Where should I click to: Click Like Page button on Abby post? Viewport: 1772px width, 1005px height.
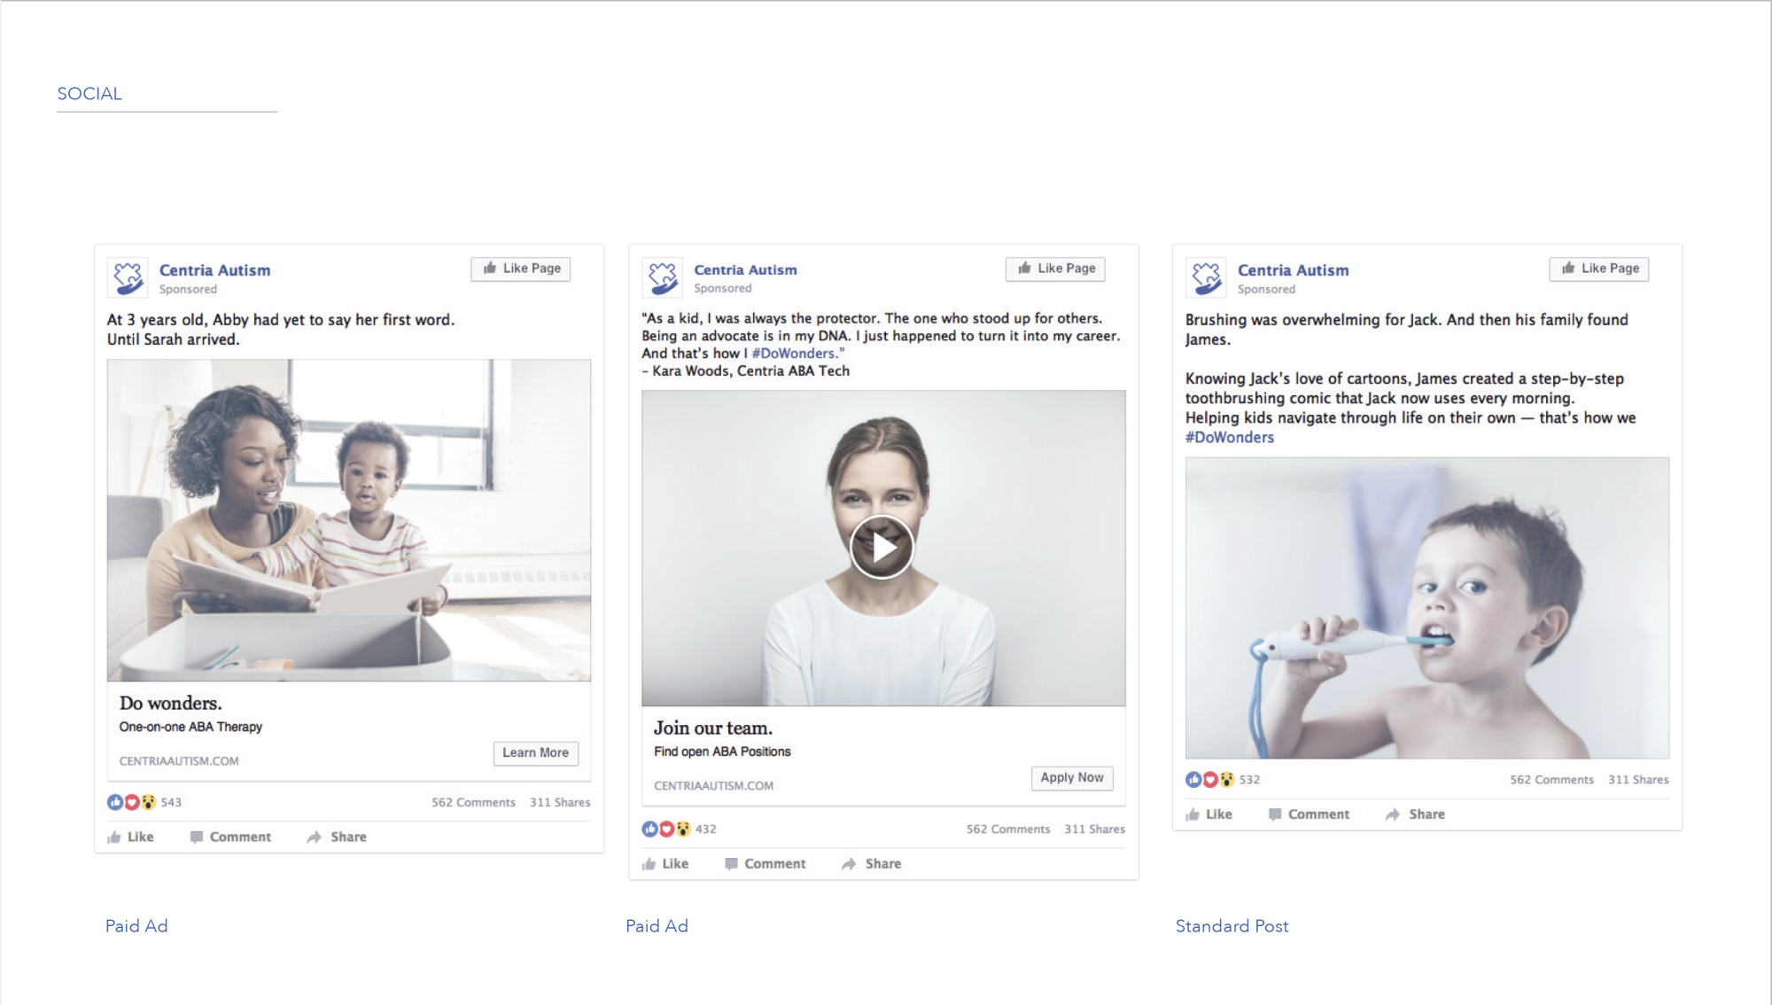[521, 269]
